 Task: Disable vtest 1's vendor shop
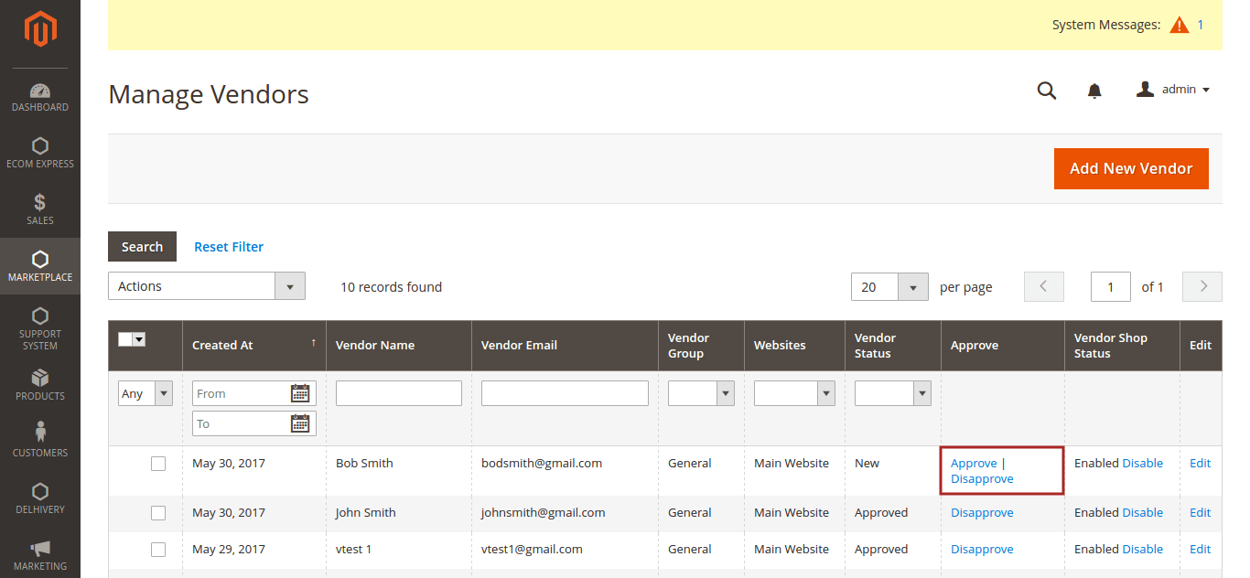(x=1143, y=550)
